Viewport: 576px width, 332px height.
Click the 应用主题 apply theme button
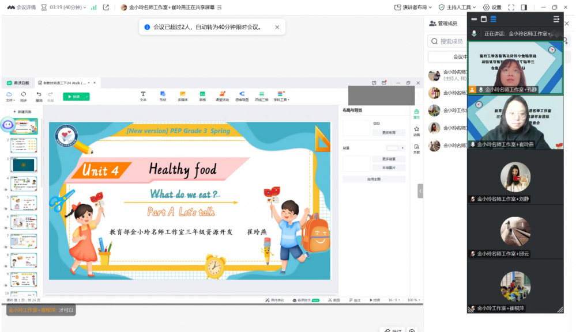(x=374, y=179)
